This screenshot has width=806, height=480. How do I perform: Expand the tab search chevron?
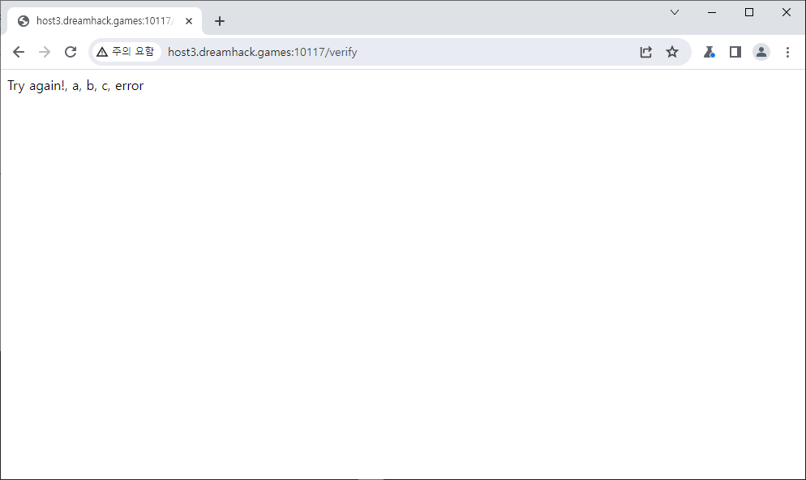click(675, 12)
